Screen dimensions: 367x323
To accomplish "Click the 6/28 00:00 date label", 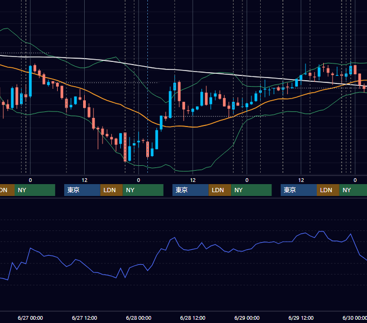I will pos(139,318).
